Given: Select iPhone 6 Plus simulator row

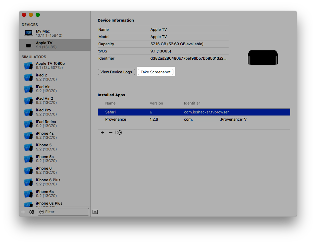Looking at the screenshot, I should (55, 183).
